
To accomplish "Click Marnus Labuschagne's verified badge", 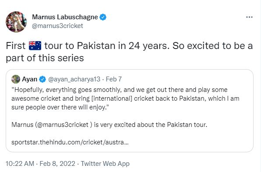I will [x=103, y=17].
